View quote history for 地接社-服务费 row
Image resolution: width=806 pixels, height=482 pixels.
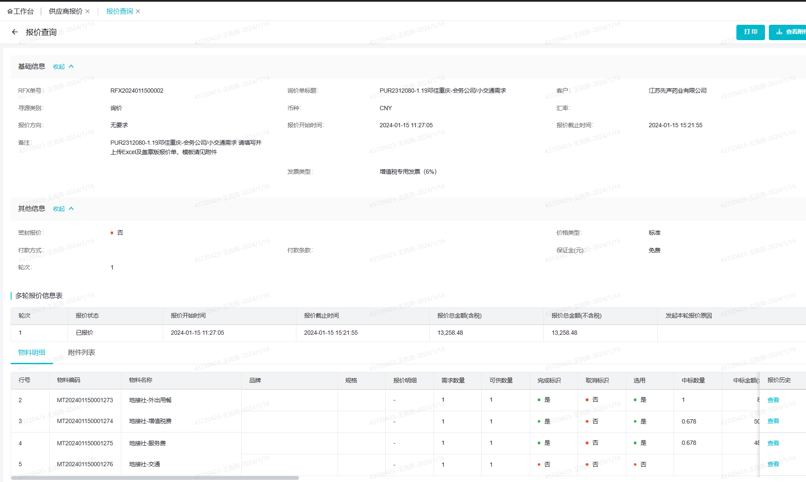[x=773, y=443]
